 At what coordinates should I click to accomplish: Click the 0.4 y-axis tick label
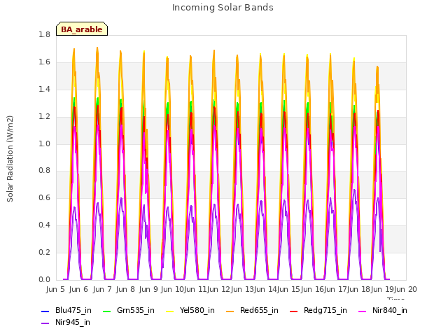[x=44, y=225]
